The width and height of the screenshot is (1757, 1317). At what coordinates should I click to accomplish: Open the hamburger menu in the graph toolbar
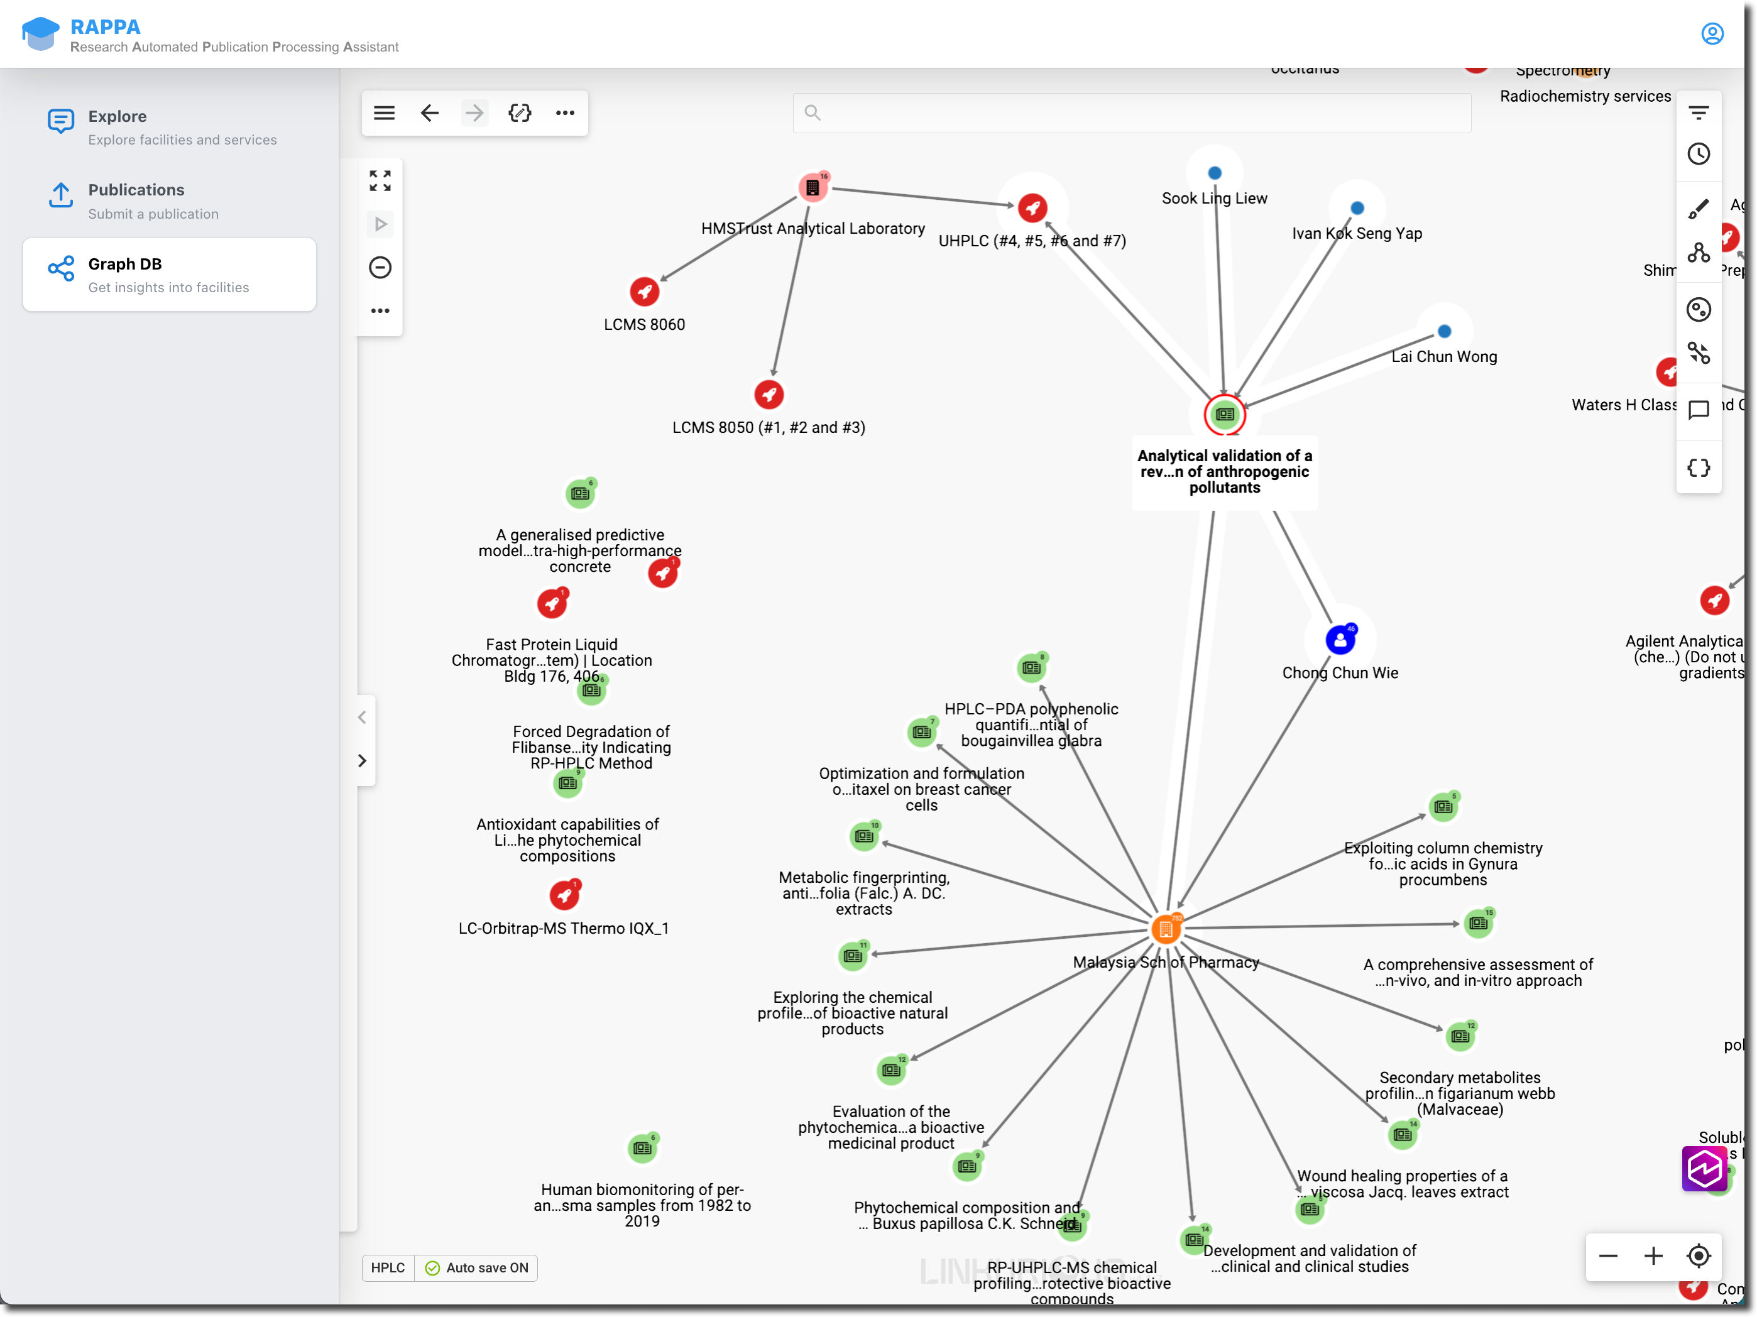click(384, 113)
